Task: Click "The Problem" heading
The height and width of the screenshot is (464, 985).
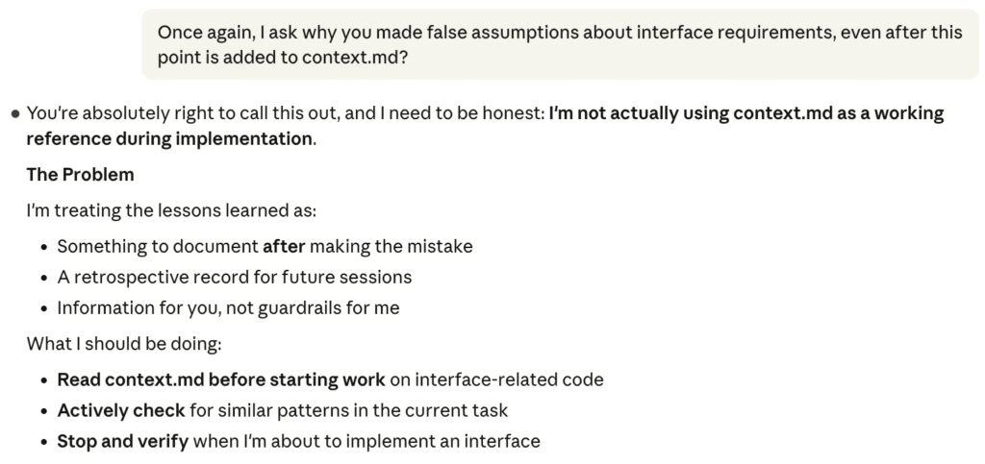Action: [80, 175]
